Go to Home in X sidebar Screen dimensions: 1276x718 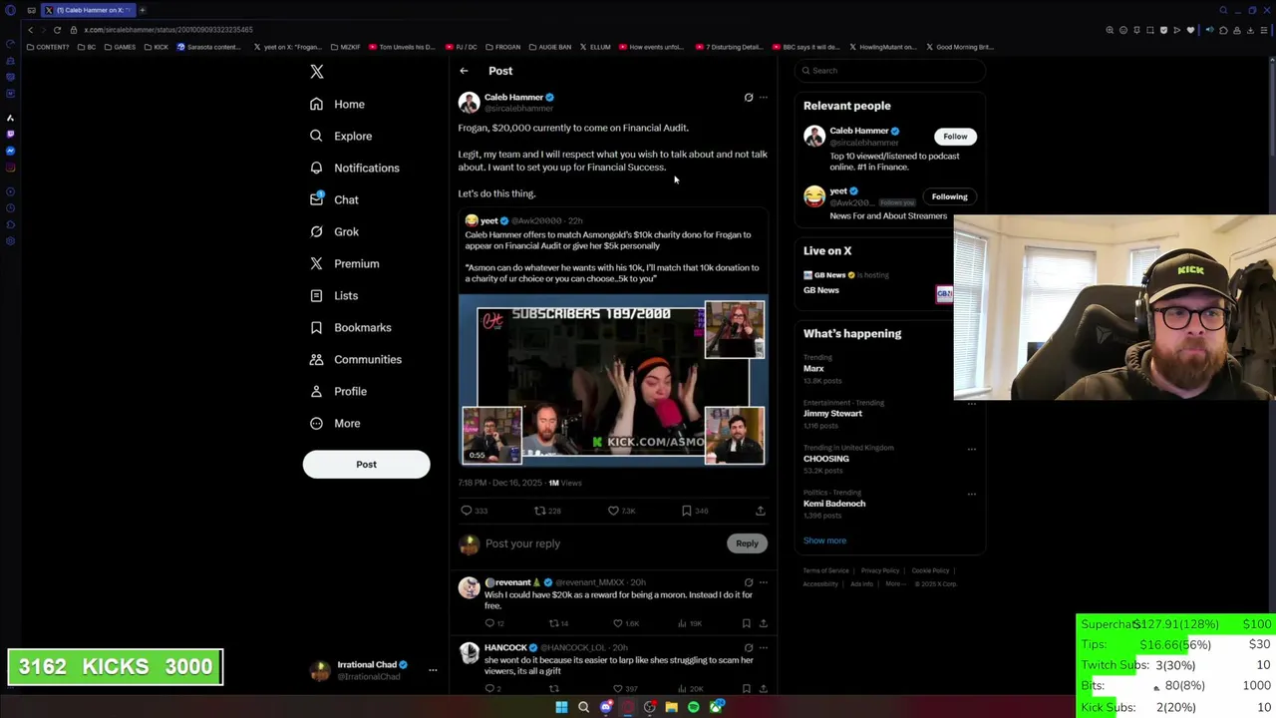[x=338, y=104]
